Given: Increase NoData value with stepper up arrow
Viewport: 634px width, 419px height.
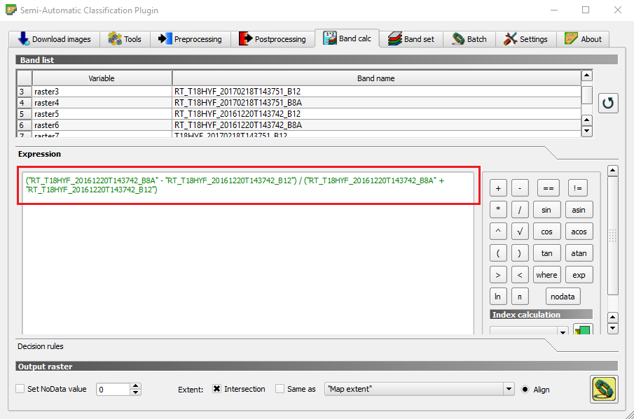Looking at the screenshot, I should point(136,386).
